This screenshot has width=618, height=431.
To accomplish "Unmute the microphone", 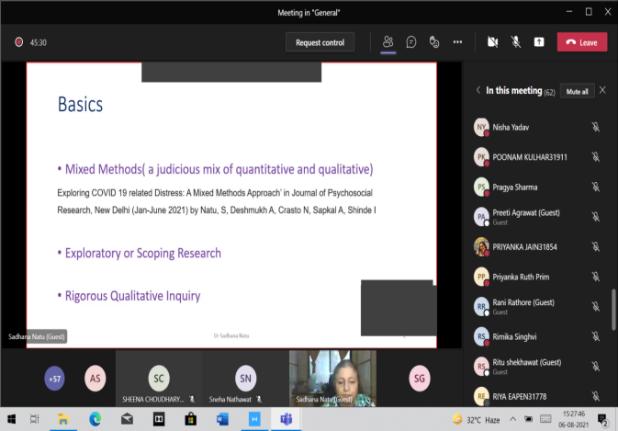I will click(515, 42).
